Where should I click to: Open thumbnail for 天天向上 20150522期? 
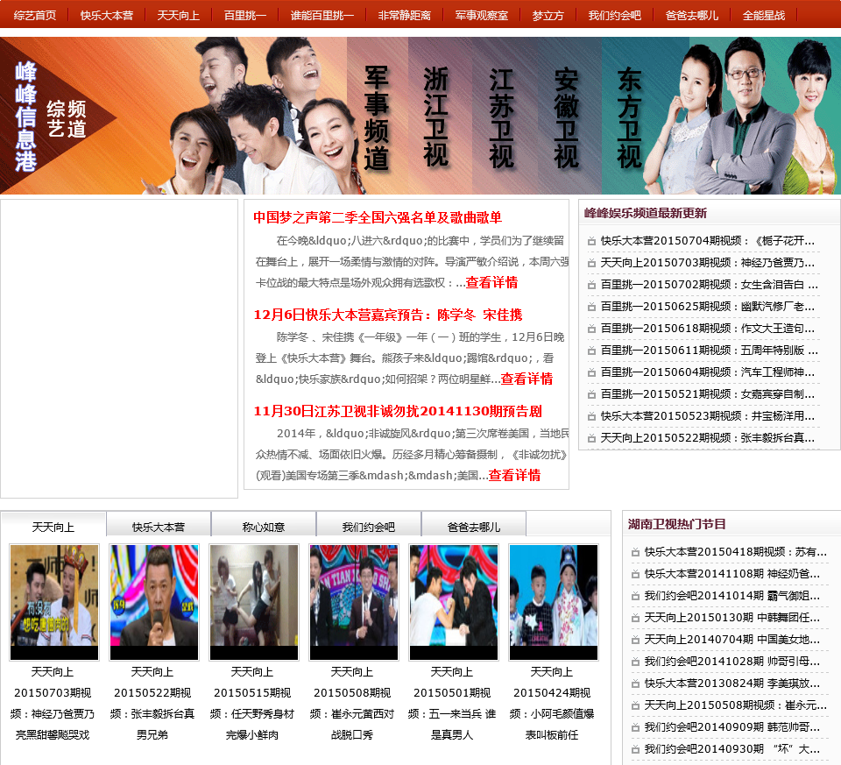[x=154, y=602]
